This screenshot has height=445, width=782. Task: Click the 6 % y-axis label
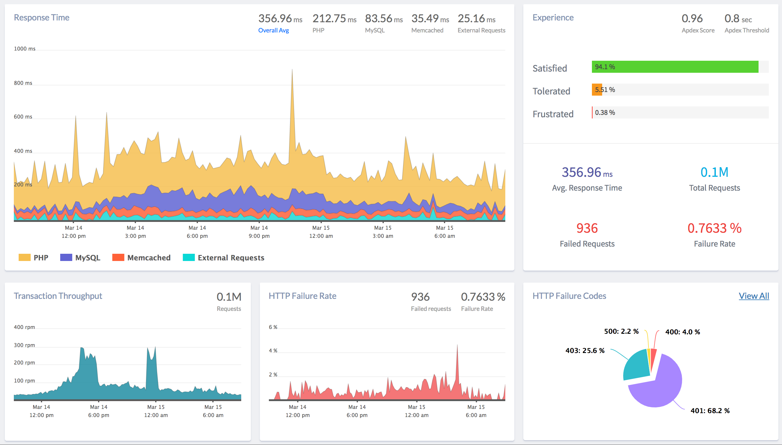[x=273, y=327]
